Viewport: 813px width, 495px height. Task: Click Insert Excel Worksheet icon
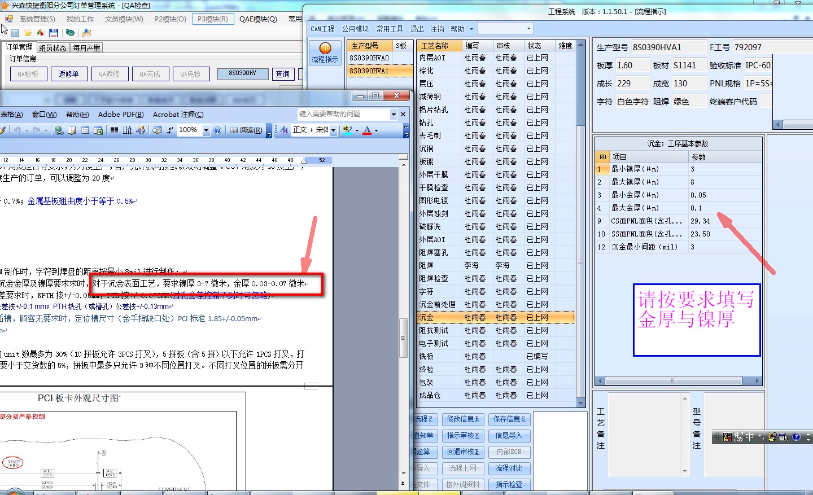[x=98, y=130]
